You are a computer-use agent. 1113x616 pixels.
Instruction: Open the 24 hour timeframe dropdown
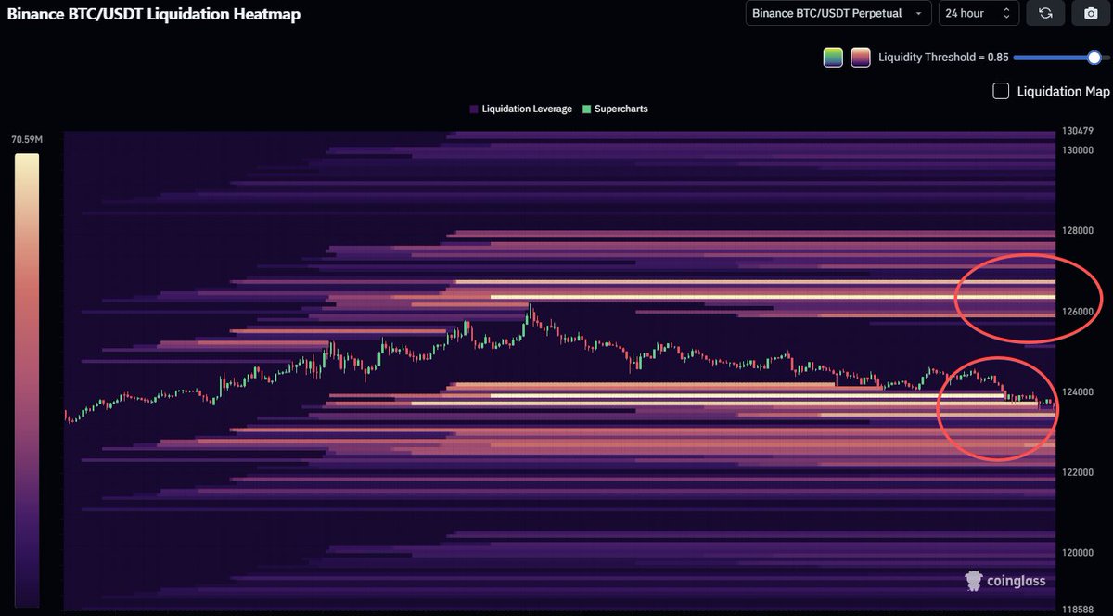coord(979,13)
